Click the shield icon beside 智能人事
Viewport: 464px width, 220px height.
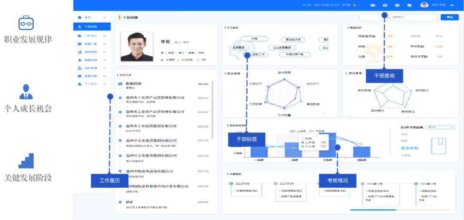point(79,44)
